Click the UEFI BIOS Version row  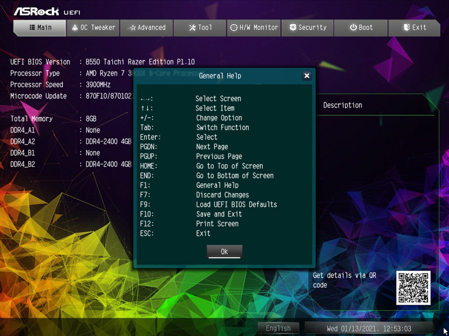(x=103, y=62)
